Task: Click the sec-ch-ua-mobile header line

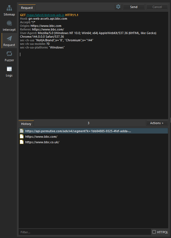Action: click(x=35, y=44)
